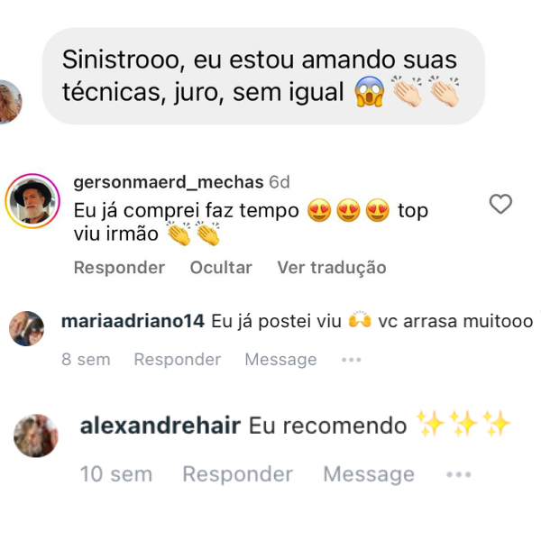
Task: Message mariaadriano14 from the comment
Action: click(280, 360)
